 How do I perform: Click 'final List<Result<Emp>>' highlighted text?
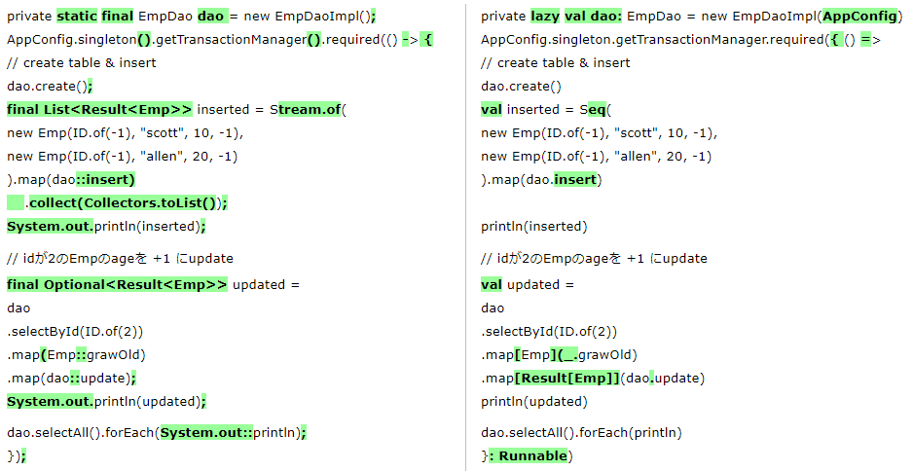[99, 109]
